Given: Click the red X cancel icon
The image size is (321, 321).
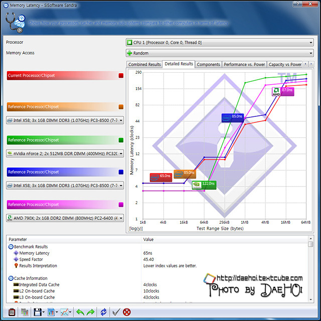Looking at the screenshot, I should tap(127, 312).
